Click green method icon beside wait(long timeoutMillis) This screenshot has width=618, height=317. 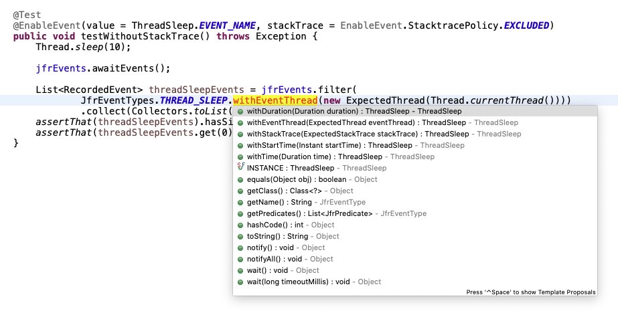[240, 282]
